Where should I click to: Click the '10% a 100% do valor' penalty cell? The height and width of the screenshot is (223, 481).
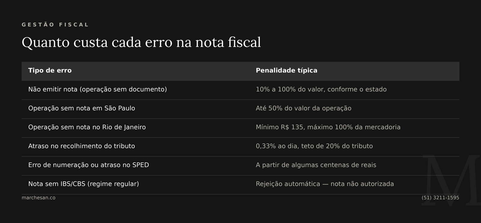pyautogui.click(x=321, y=89)
